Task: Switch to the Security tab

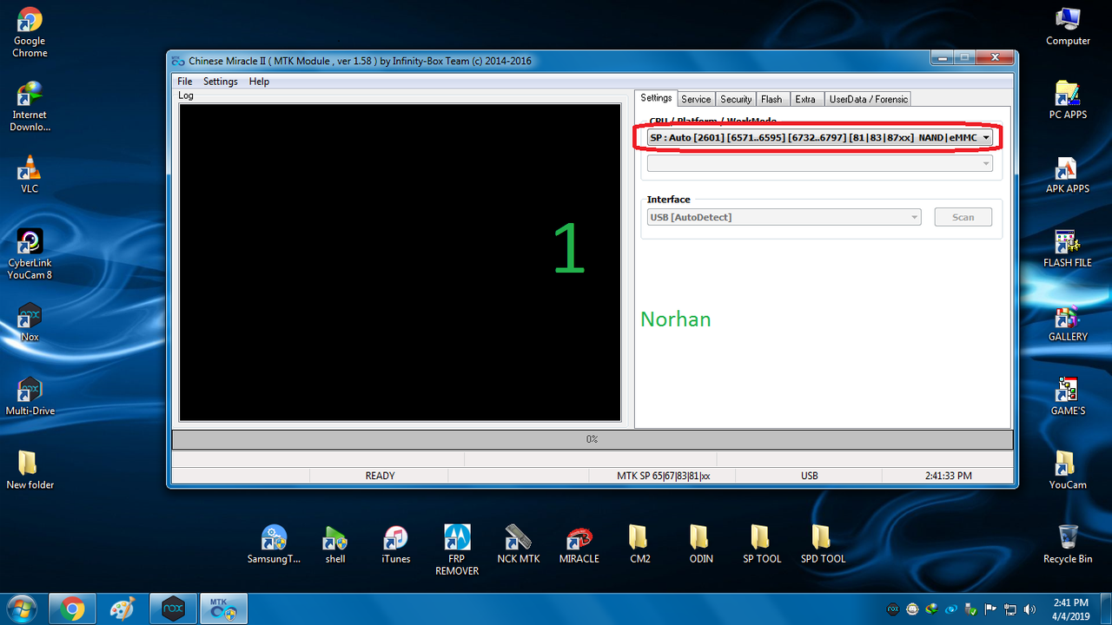Action: coord(736,99)
